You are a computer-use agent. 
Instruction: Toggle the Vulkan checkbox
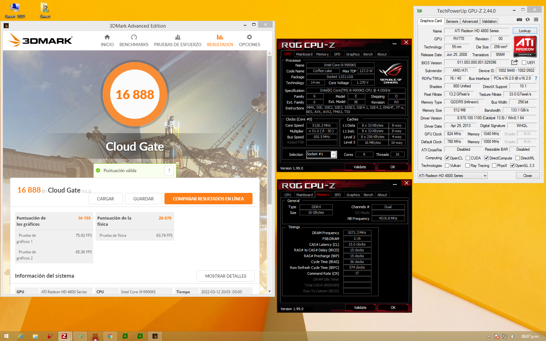coord(447,166)
